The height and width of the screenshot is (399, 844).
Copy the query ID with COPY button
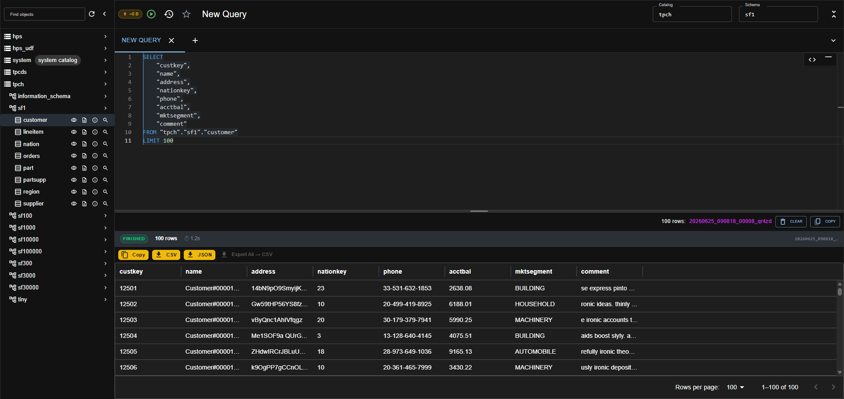pyautogui.click(x=825, y=222)
